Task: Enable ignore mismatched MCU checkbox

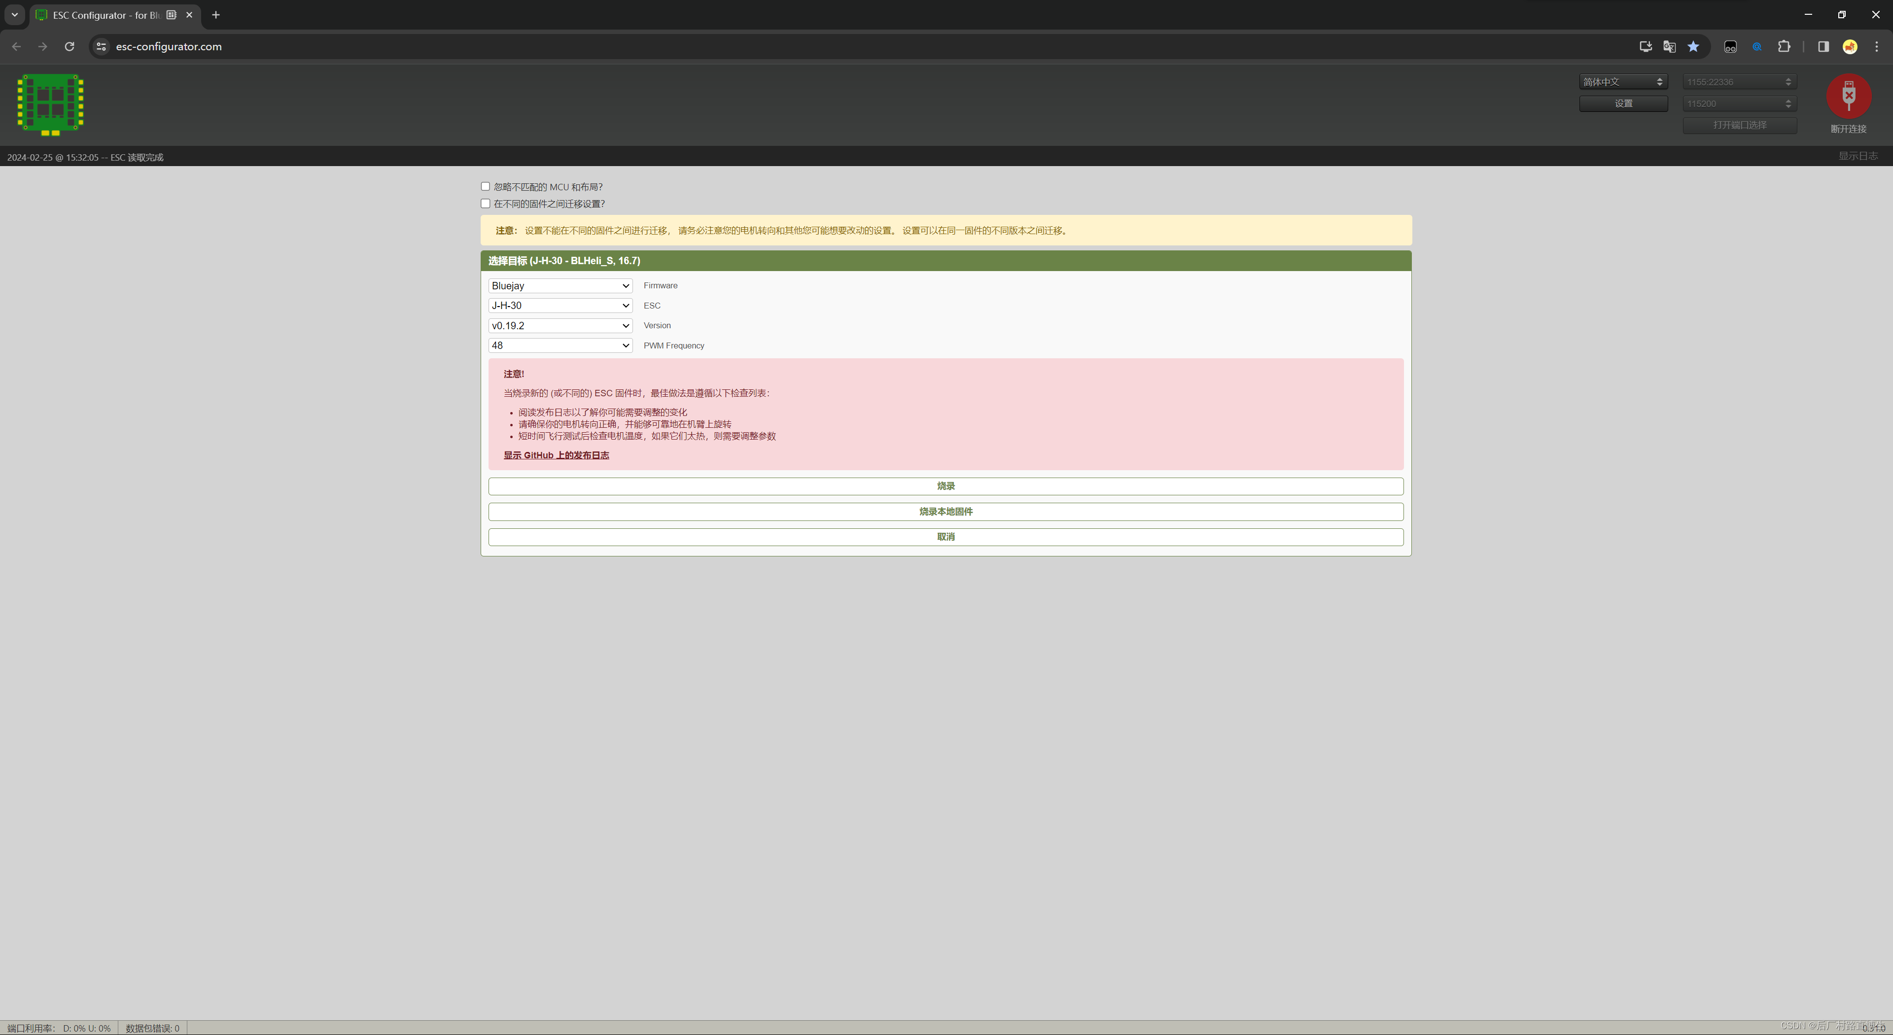Action: 485,187
